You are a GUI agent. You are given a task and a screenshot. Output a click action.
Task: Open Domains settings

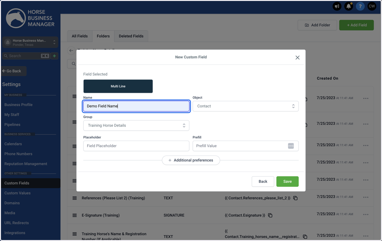click(x=12, y=203)
